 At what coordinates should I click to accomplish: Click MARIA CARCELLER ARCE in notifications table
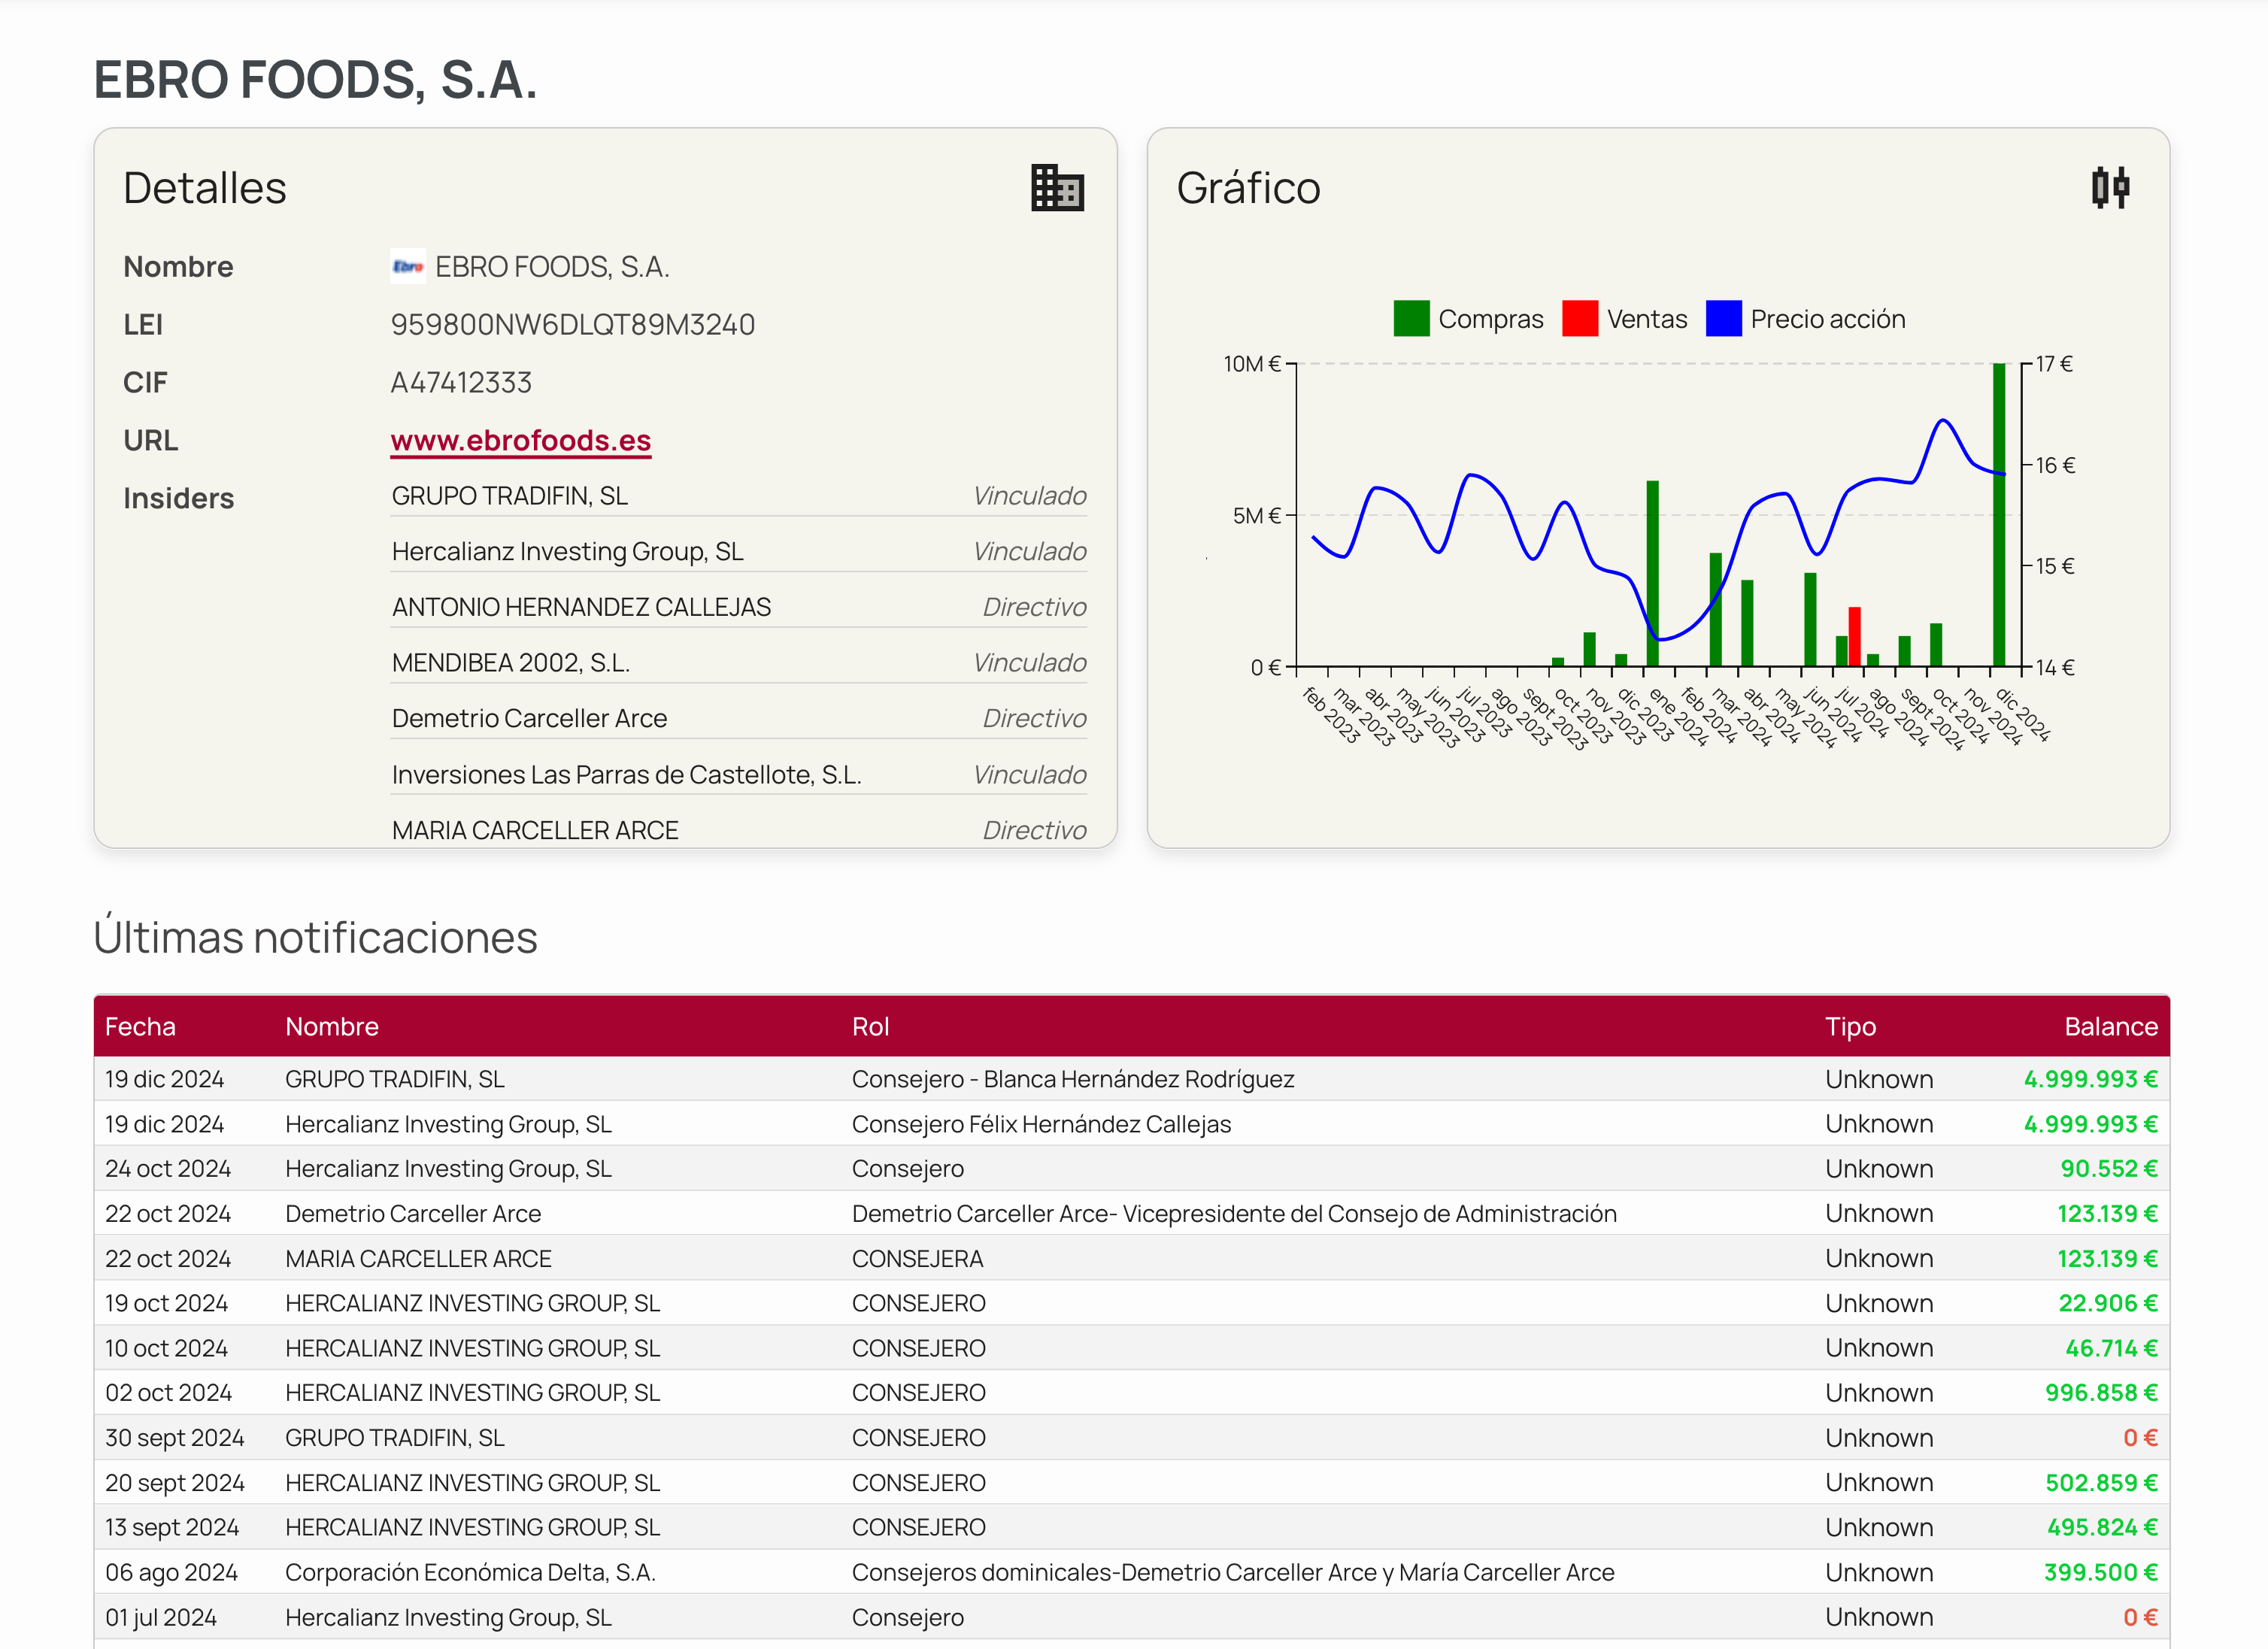(x=418, y=1259)
